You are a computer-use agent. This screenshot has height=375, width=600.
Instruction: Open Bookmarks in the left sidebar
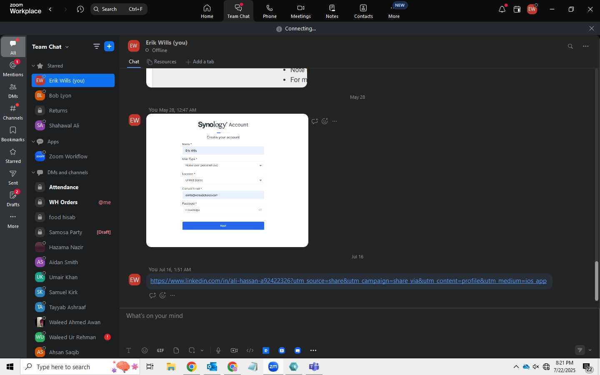pos(13,134)
